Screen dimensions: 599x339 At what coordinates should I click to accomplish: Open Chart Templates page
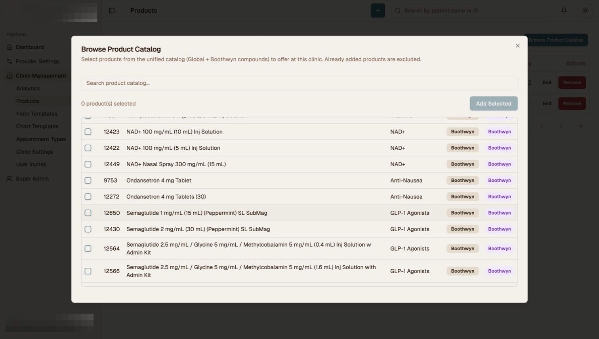[37, 126]
